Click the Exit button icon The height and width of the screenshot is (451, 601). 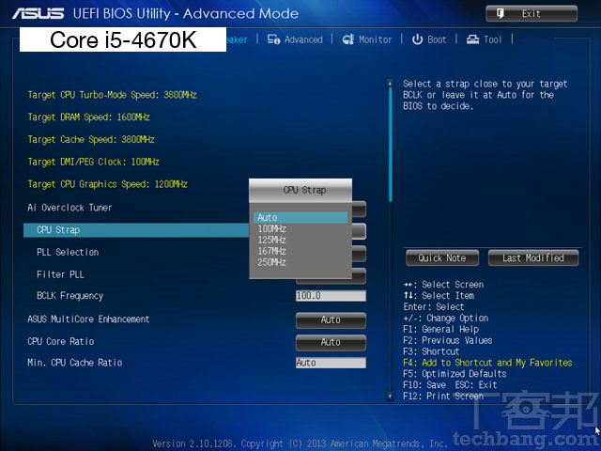pos(500,13)
